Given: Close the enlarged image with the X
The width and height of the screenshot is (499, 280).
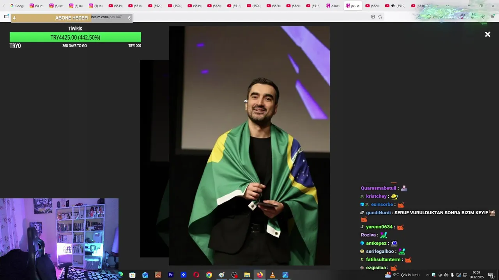Looking at the screenshot, I should pos(487,35).
